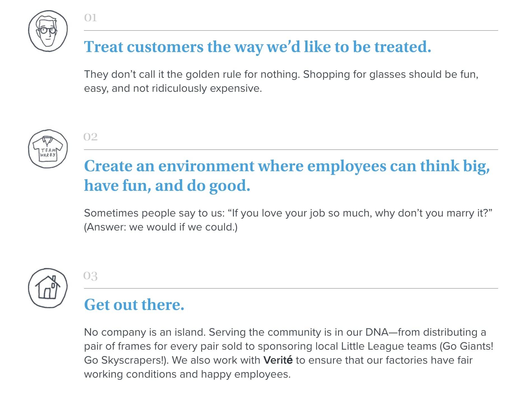Click the "why don't you marry it?" paragraph
This screenshot has height=400, width=525.
coord(288,220)
